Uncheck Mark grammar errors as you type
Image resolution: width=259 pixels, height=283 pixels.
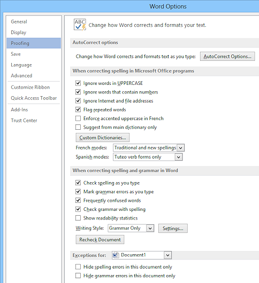[x=78, y=192]
